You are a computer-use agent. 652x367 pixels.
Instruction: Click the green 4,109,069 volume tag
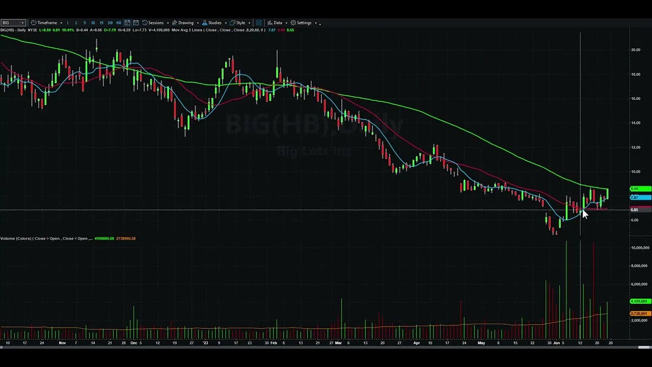641,301
